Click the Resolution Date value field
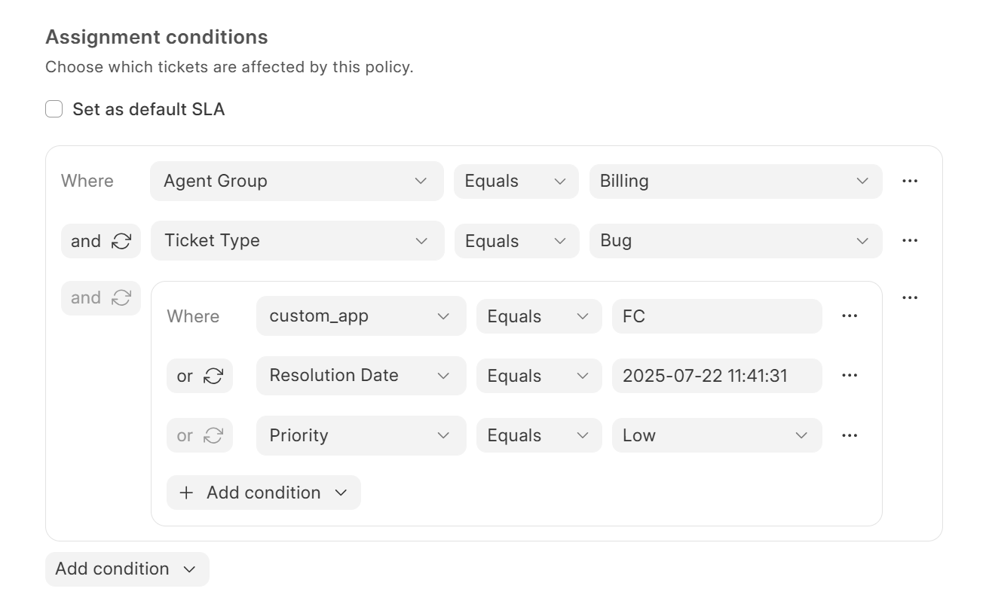Viewport: 989px width, 613px height. pyautogui.click(x=716, y=376)
